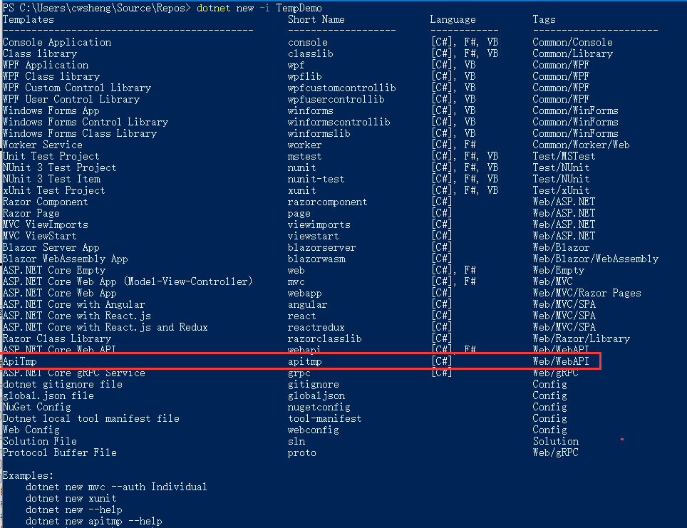Click the 'Tags' column header
The width and height of the screenshot is (687, 528).
click(544, 19)
